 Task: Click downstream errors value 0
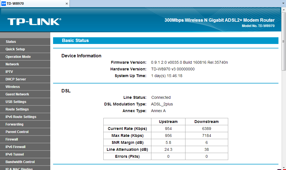(206, 156)
